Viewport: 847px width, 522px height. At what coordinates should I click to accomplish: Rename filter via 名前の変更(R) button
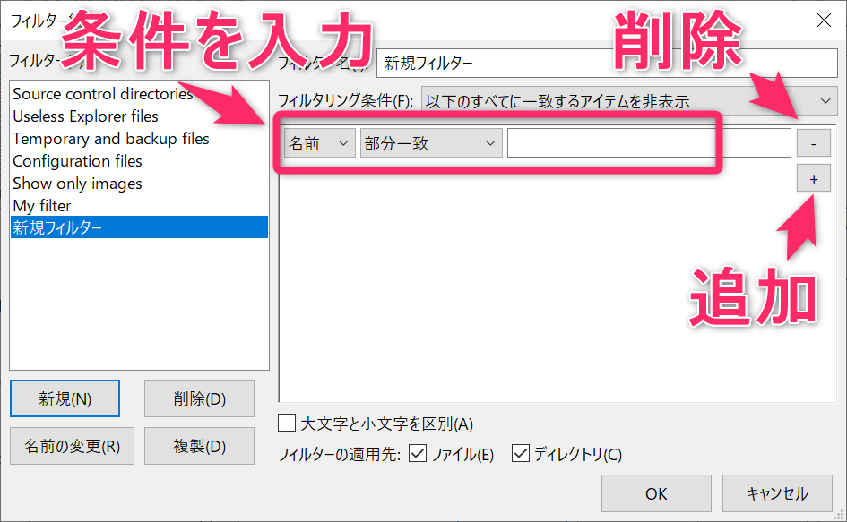pos(72,446)
